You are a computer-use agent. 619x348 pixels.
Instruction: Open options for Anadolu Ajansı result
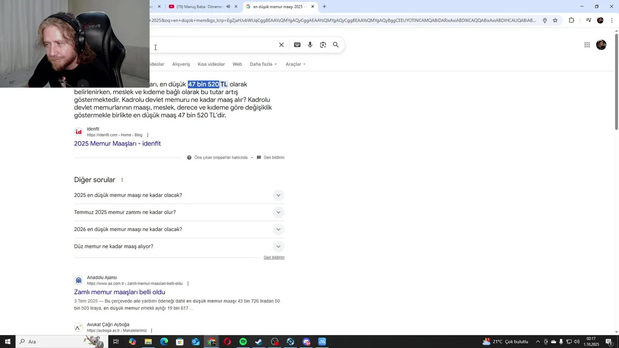[x=188, y=284]
